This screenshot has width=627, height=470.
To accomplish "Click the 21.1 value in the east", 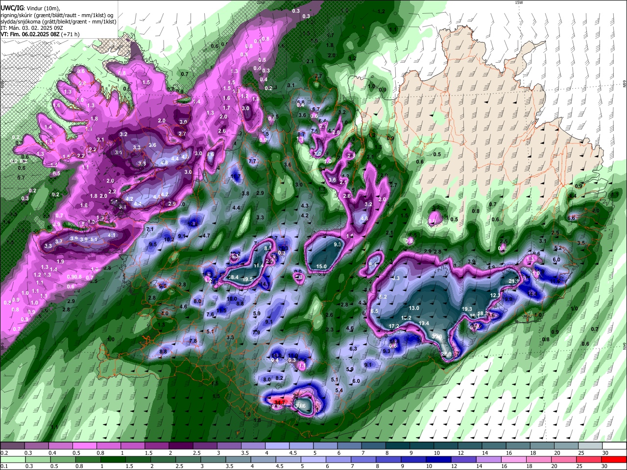I will tap(514, 281).
